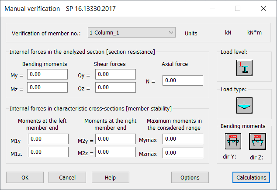The height and width of the screenshot is (190, 277).
Task: Select the Qz shear force field
Action: [115, 87]
